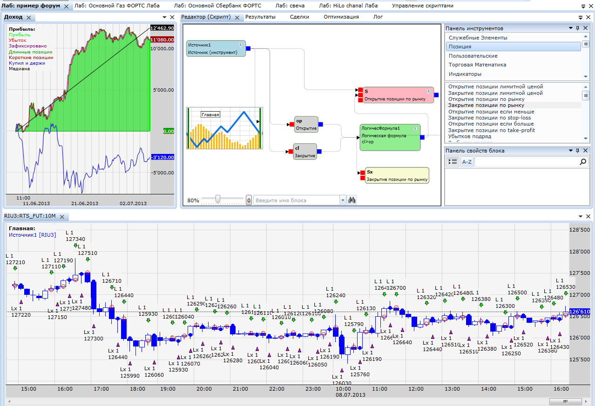Expand the ЛогичесФормула1 block chevron

(415, 128)
